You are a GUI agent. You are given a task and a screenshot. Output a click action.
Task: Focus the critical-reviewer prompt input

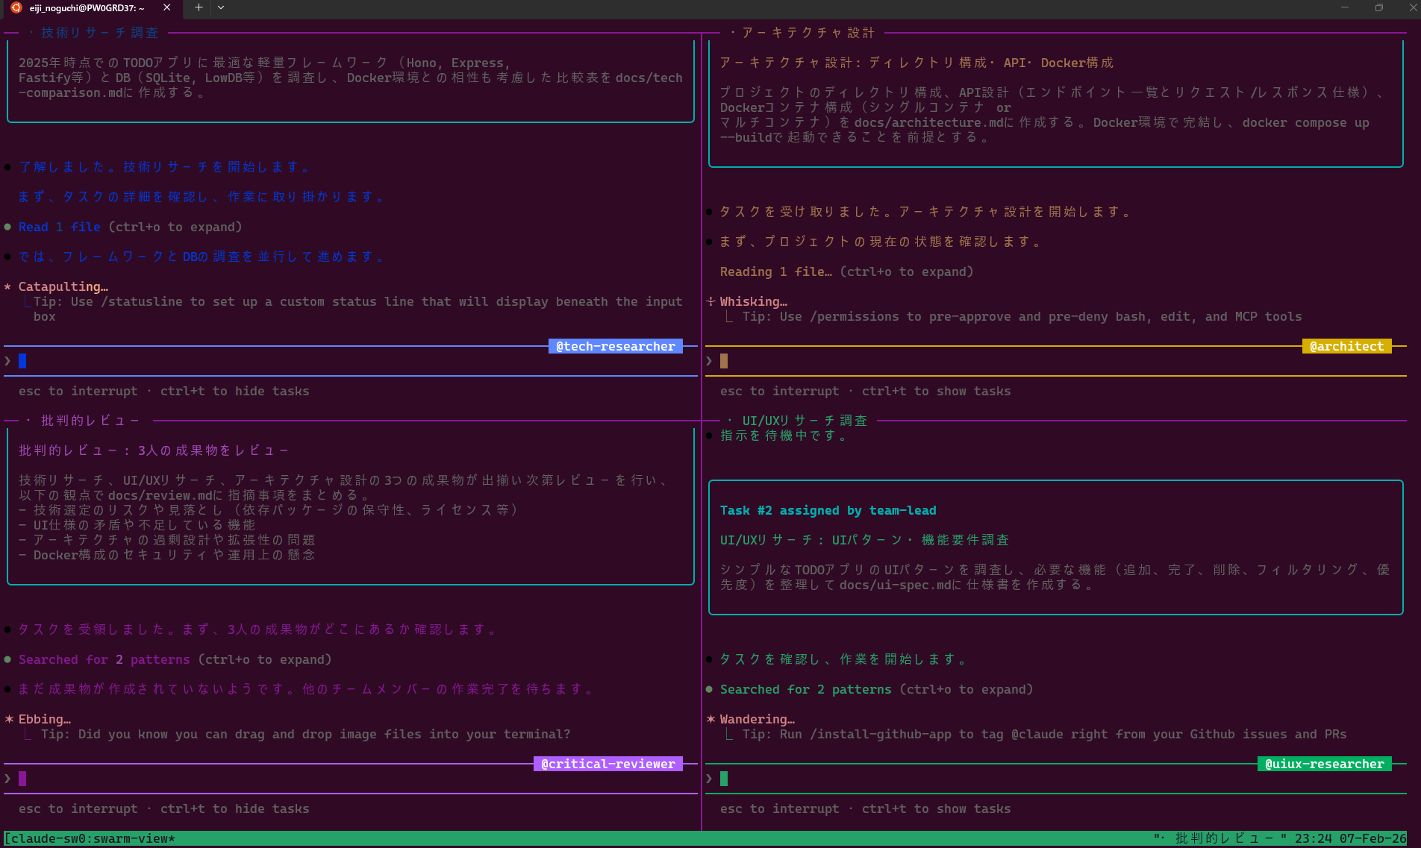[351, 779]
